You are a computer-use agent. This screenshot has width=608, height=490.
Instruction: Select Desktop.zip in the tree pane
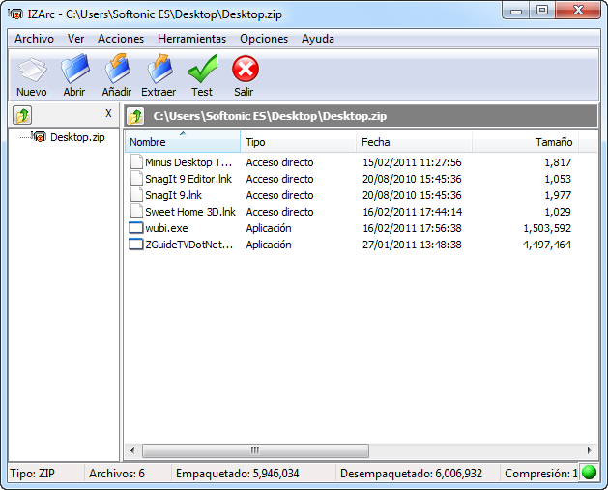[x=77, y=137]
